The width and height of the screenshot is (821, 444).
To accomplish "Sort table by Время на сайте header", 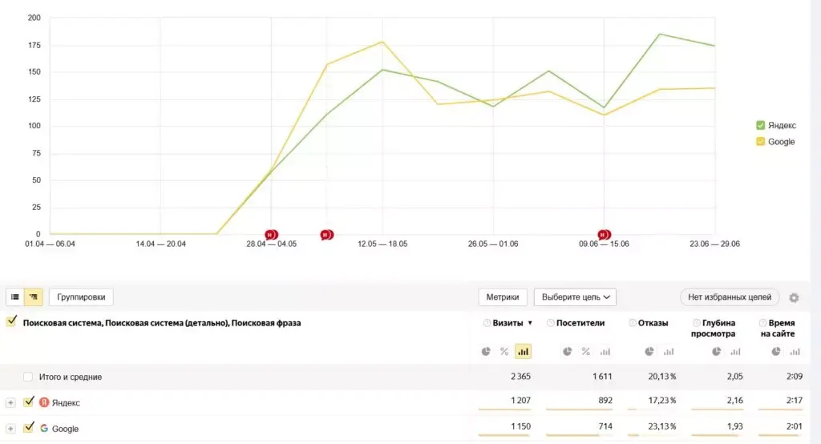I will (778, 329).
